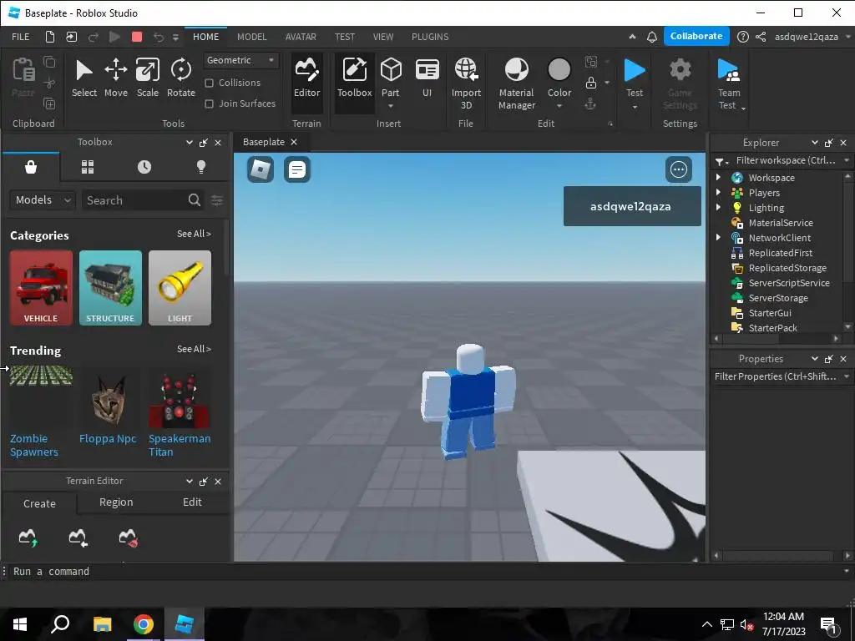Open Toolbox Recent clock tab

(144, 167)
